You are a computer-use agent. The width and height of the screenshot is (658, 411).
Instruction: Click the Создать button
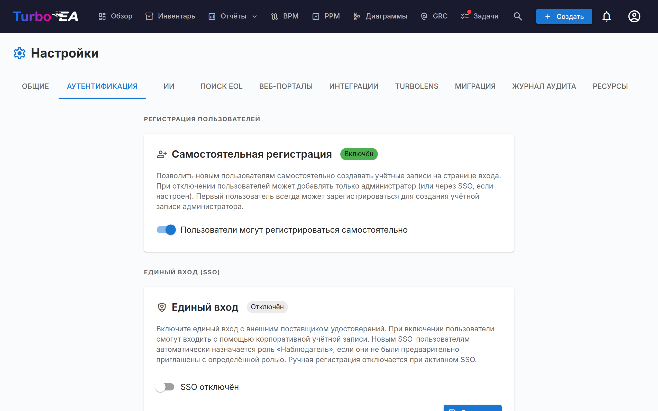[x=564, y=16]
